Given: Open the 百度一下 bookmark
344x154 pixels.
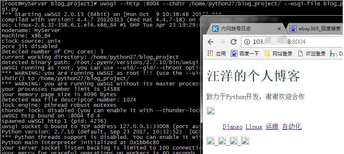Looking at the screenshot, I should (x=245, y=53).
